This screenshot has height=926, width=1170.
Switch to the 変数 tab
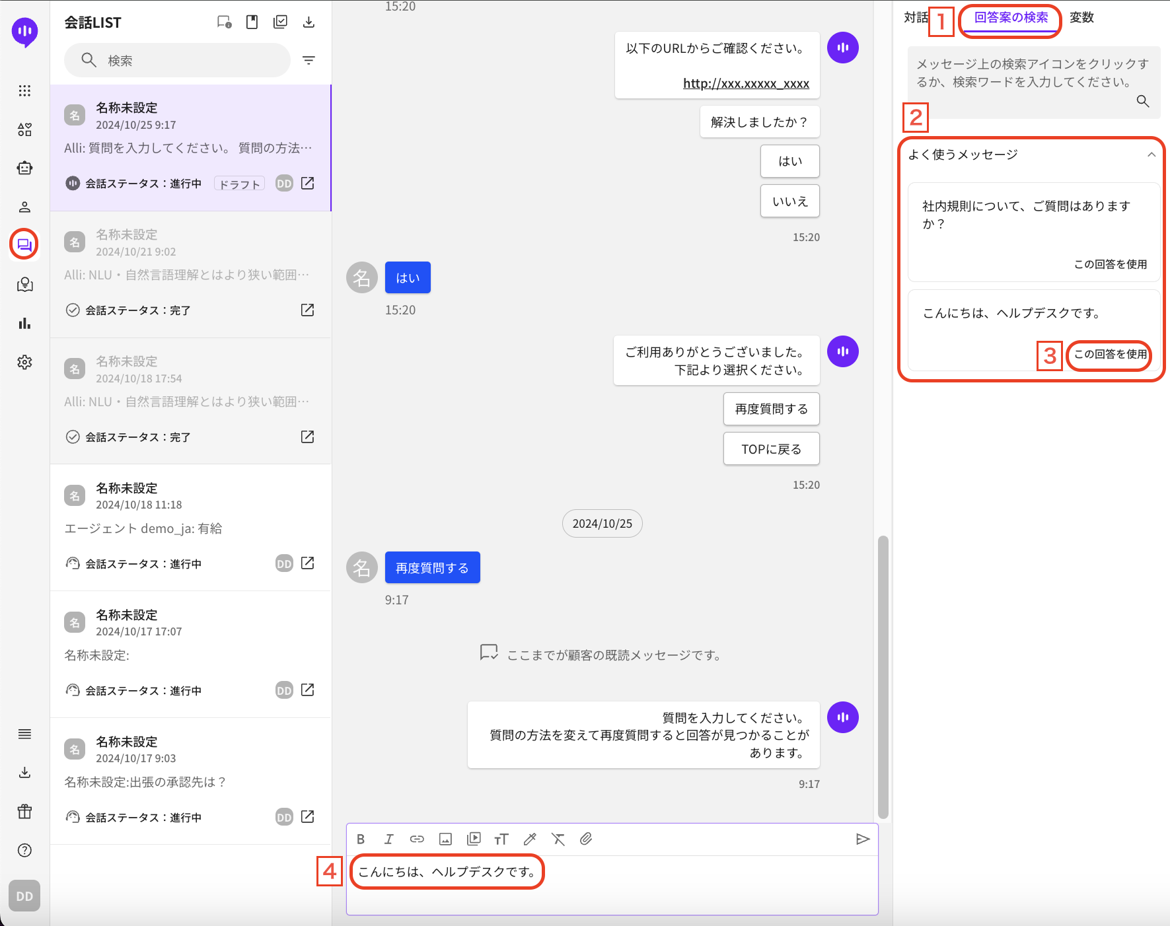pos(1081,18)
